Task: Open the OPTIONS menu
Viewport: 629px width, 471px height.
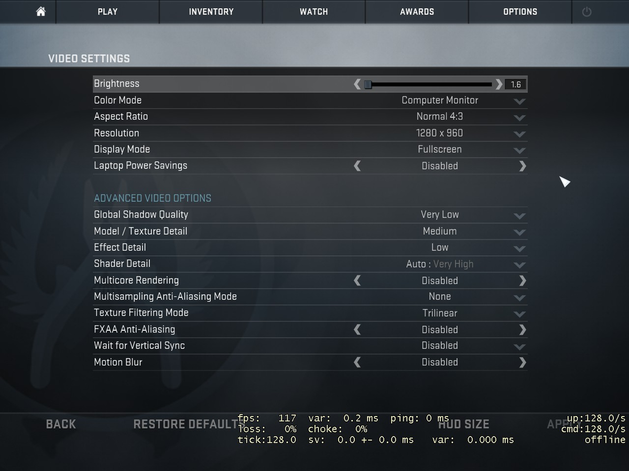Action: click(520, 12)
